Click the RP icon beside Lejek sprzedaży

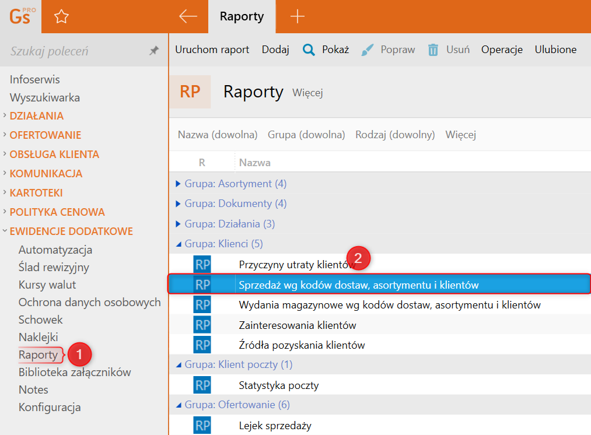202,426
